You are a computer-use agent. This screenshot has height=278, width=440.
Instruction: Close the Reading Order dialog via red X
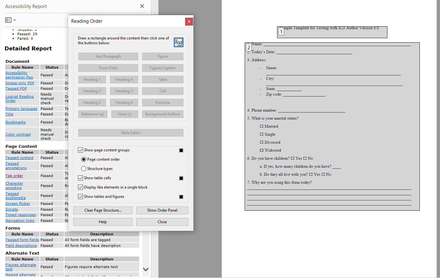point(189,21)
